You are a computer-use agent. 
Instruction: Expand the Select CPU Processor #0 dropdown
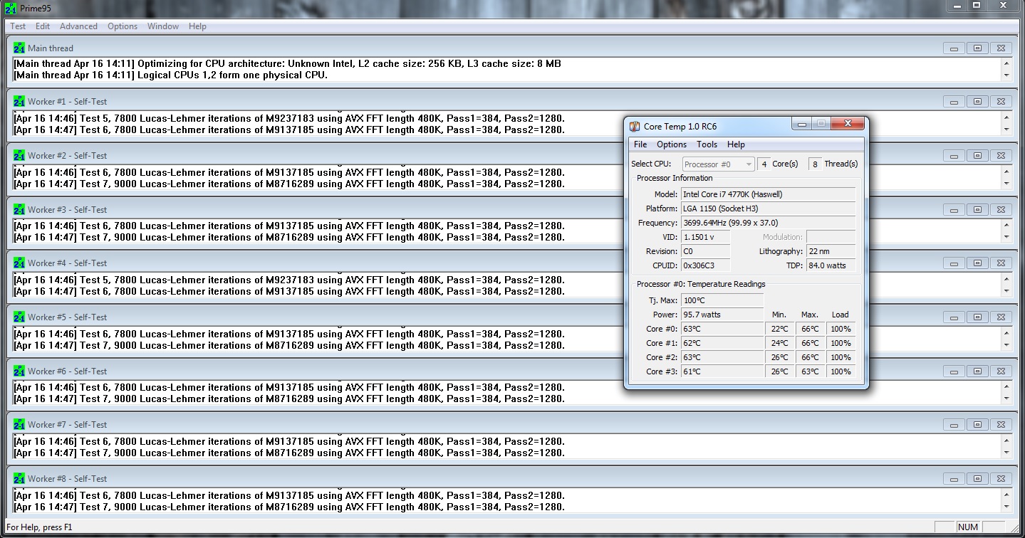pos(718,164)
